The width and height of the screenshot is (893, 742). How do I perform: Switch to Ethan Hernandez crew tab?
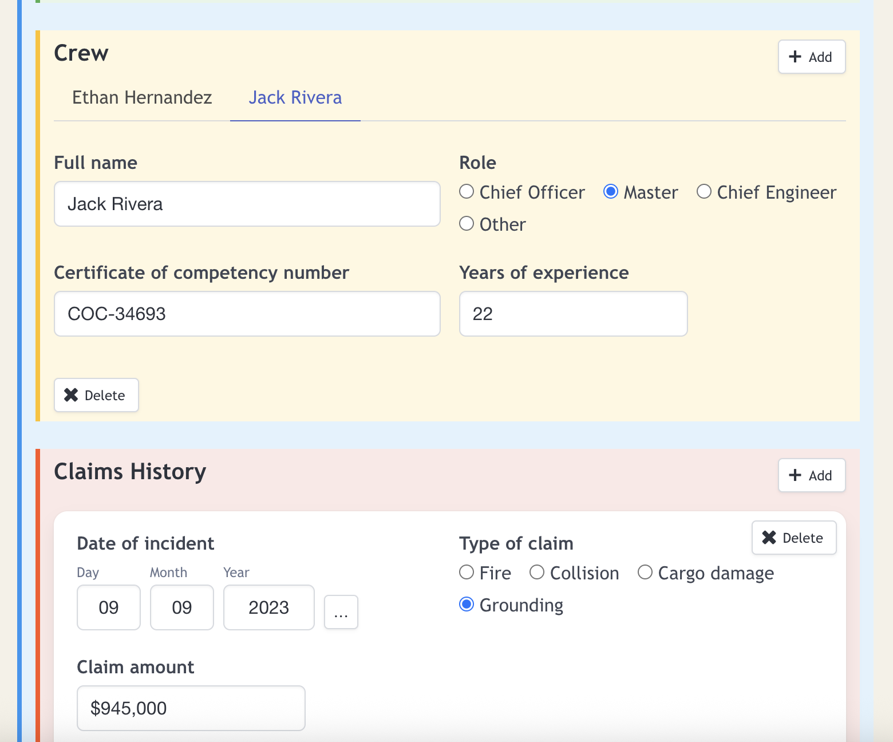[142, 97]
